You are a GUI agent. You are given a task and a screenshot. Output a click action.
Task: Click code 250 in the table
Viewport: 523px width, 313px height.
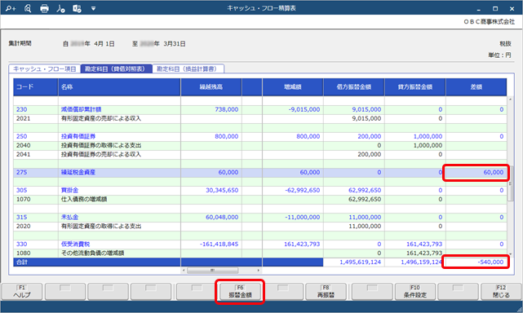point(22,136)
